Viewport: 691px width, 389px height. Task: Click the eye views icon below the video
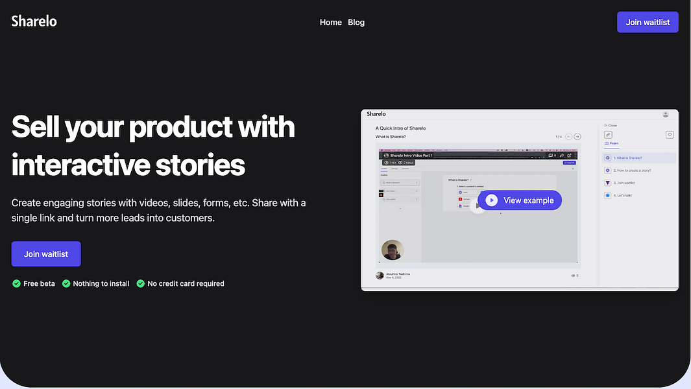[x=573, y=276]
